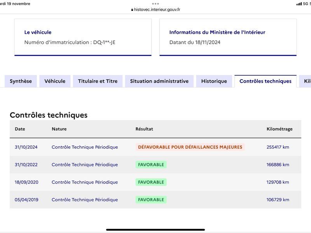Select the Situation administrative tab

[159, 81]
